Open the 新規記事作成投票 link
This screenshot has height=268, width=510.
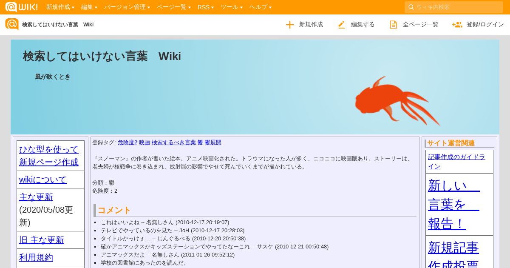coord(453,255)
